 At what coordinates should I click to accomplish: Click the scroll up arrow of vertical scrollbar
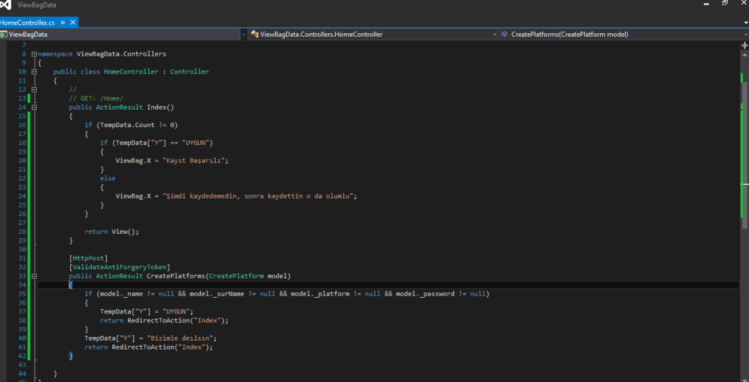point(744,54)
